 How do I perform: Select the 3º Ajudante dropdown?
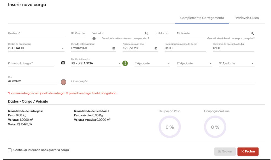pyautogui.click(x=252, y=63)
